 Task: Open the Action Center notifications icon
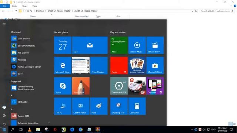231,130
